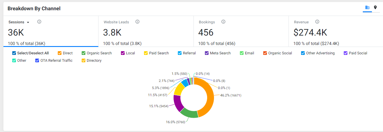The width and height of the screenshot is (383, 132).
Task: Click the 0.0% (8) chart label
Action: click(x=219, y=81)
